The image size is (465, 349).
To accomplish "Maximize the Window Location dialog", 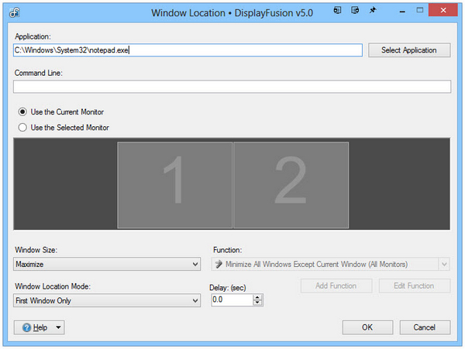I will [419, 11].
